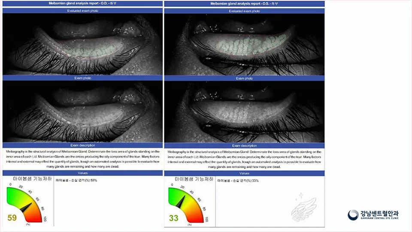
Task: Click the loss area 59% value text
Action: [76, 180]
